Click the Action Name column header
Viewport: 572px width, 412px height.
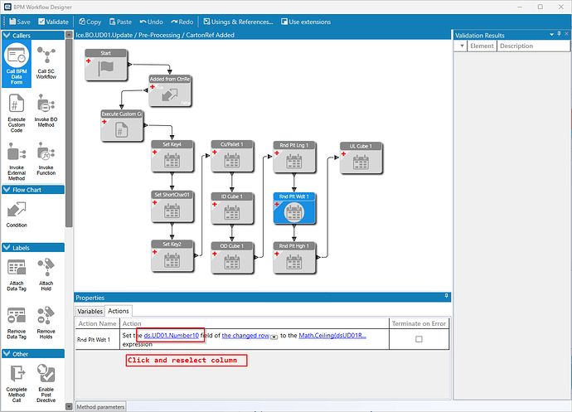pos(97,323)
